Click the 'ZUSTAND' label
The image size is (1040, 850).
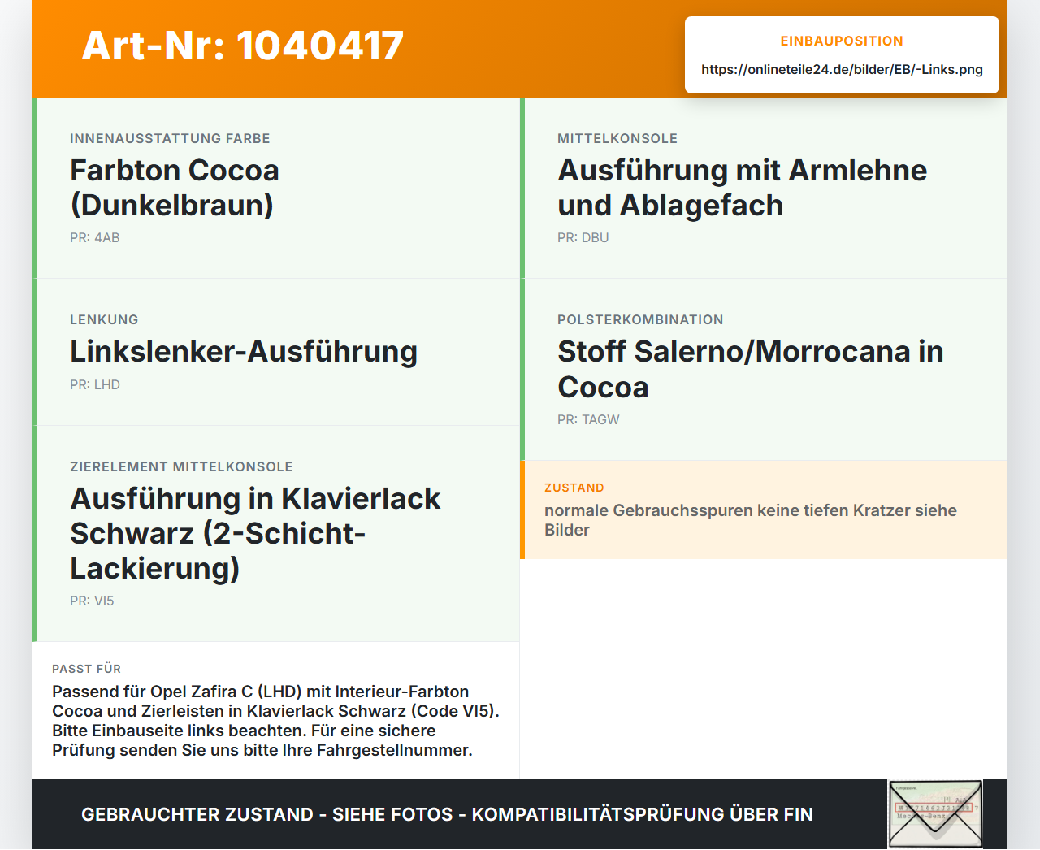(x=574, y=488)
